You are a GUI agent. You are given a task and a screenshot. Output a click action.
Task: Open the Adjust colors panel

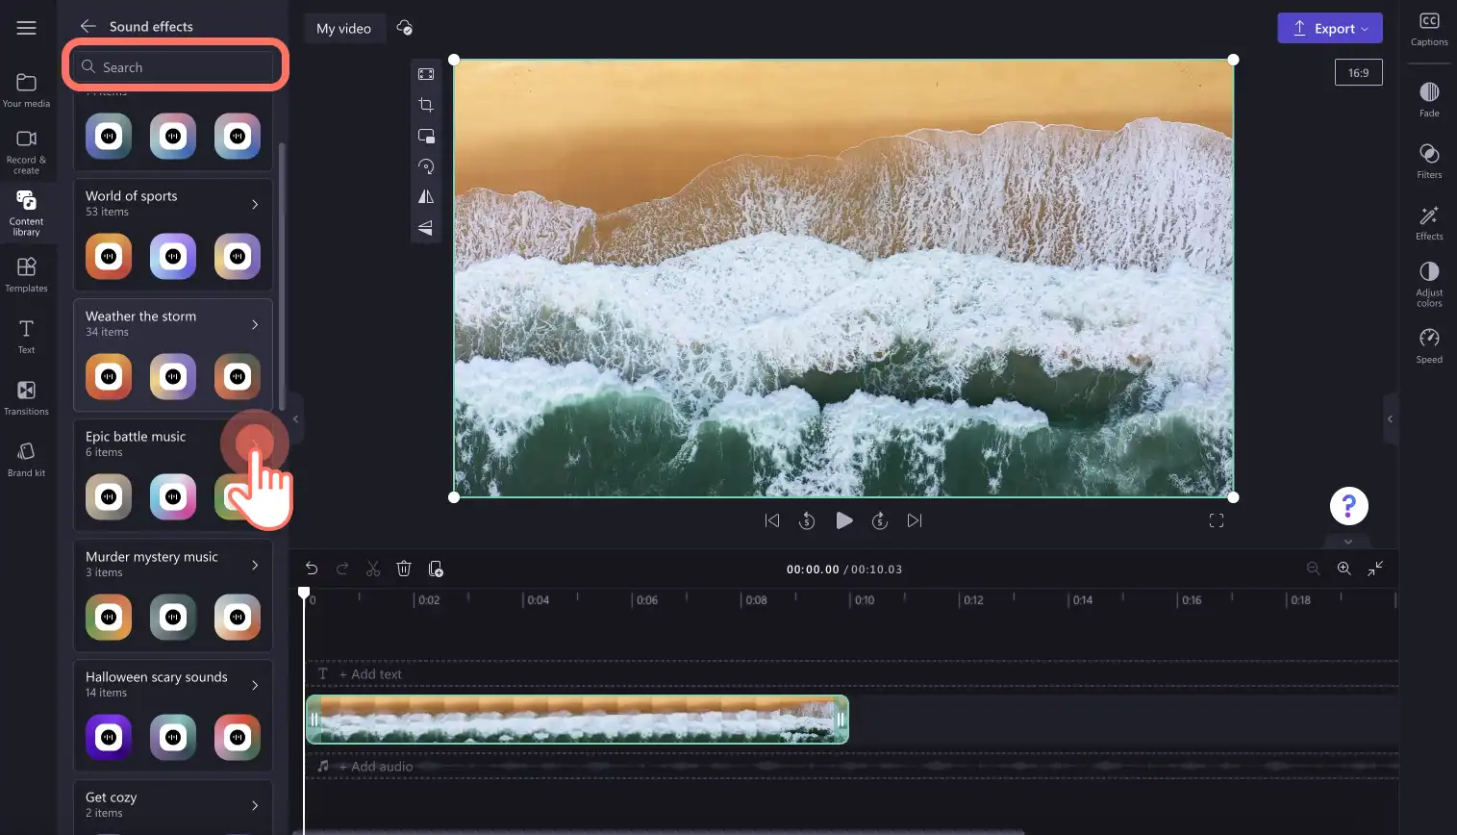pyautogui.click(x=1429, y=284)
